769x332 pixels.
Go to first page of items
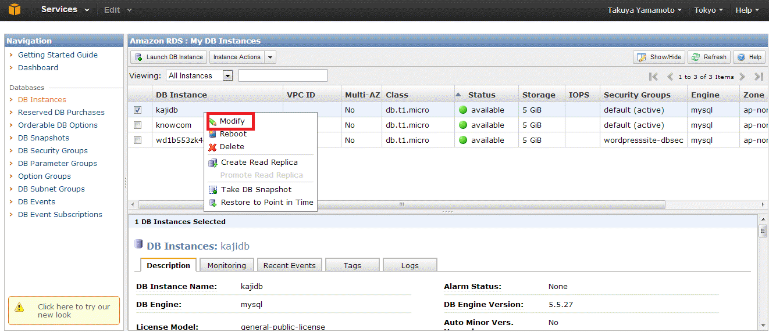(x=654, y=77)
